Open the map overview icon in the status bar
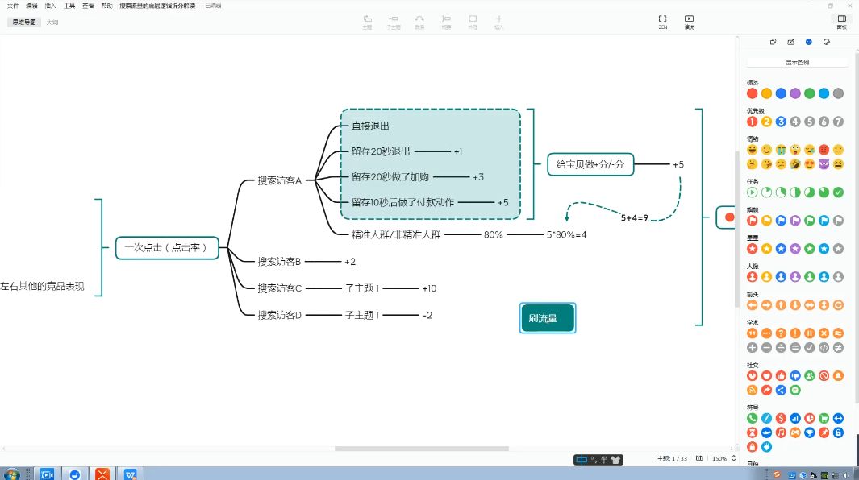The image size is (859, 480). click(x=699, y=458)
